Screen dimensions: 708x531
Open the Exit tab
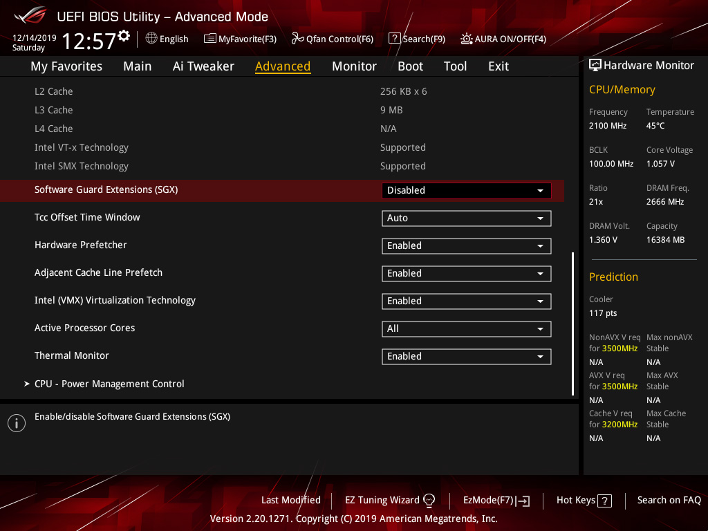499,66
